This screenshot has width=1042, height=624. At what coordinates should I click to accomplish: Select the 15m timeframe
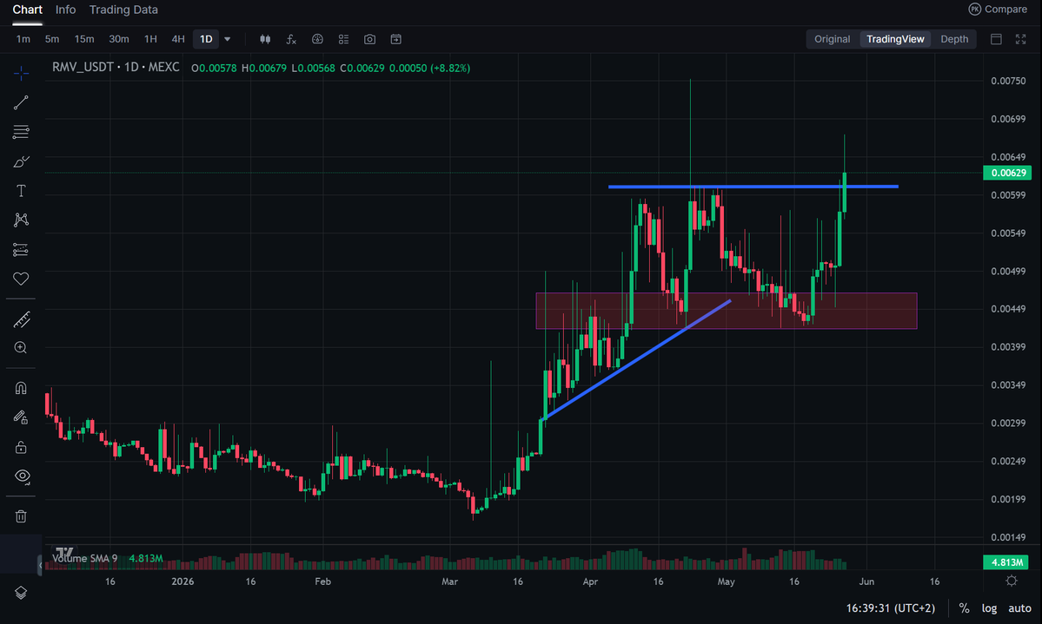click(x=83, y=39)
